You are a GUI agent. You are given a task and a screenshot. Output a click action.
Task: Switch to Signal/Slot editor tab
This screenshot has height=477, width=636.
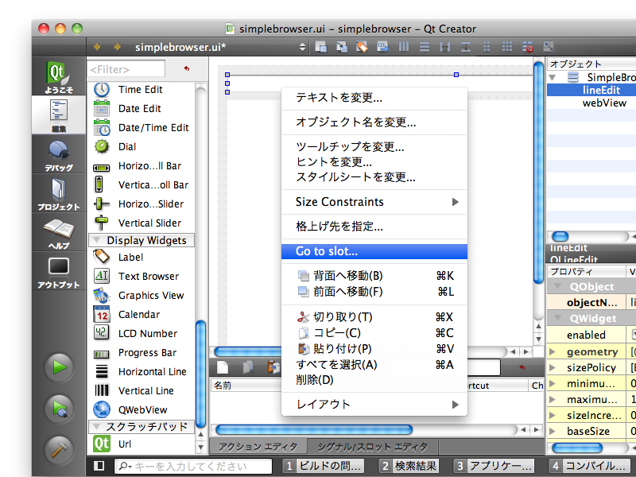(x=371, y=446)
